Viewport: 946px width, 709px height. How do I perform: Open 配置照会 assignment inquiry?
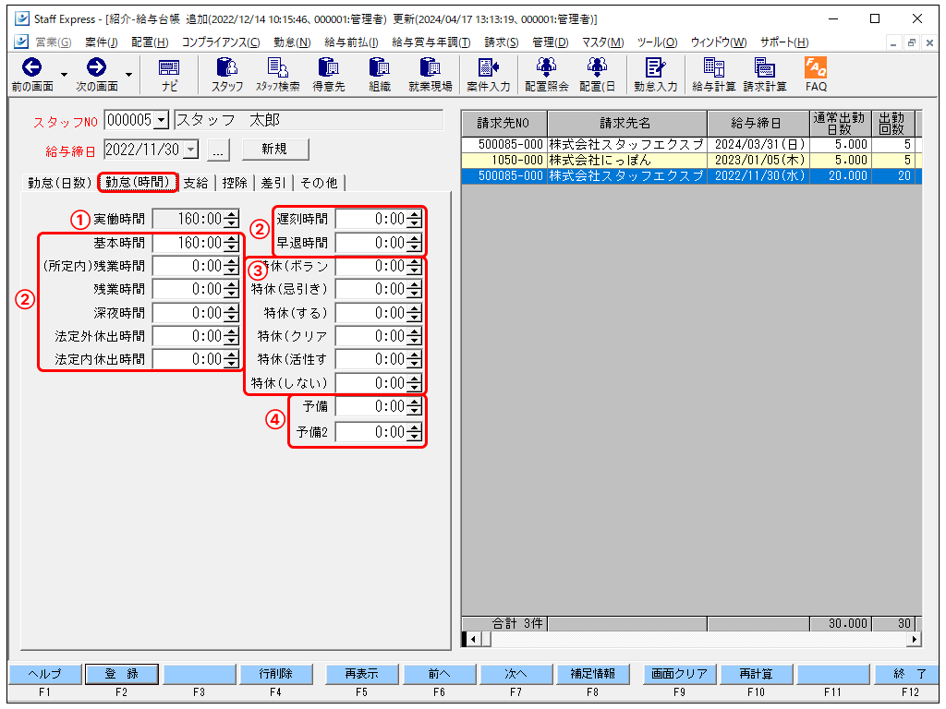545,74
